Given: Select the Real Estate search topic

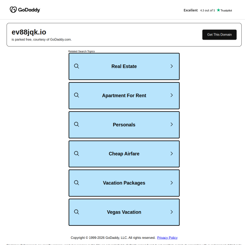Looking at the screenshot, I should click(124, 66).
